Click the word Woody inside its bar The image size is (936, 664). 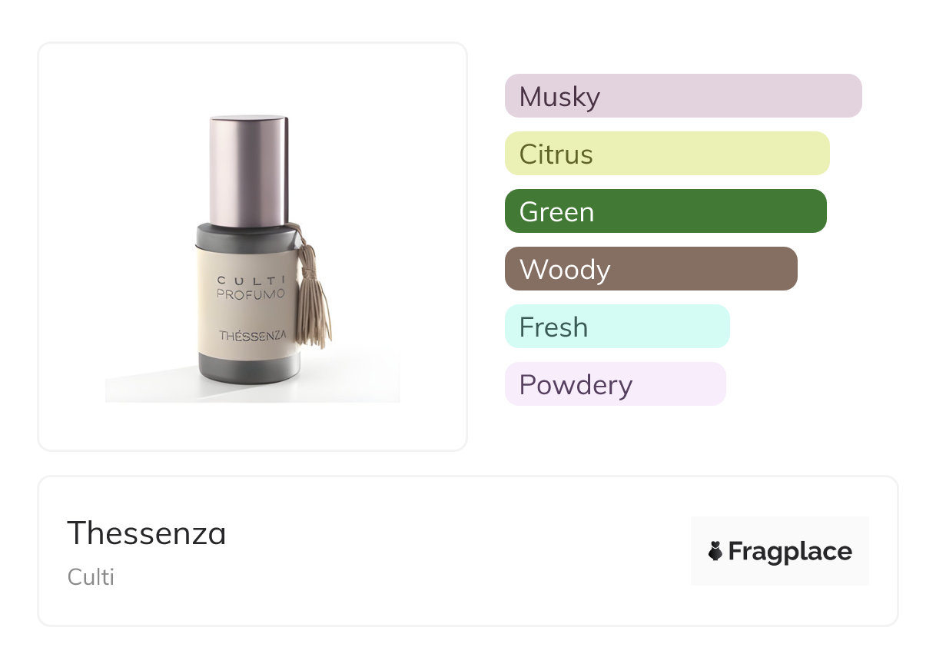click(565, 270)
